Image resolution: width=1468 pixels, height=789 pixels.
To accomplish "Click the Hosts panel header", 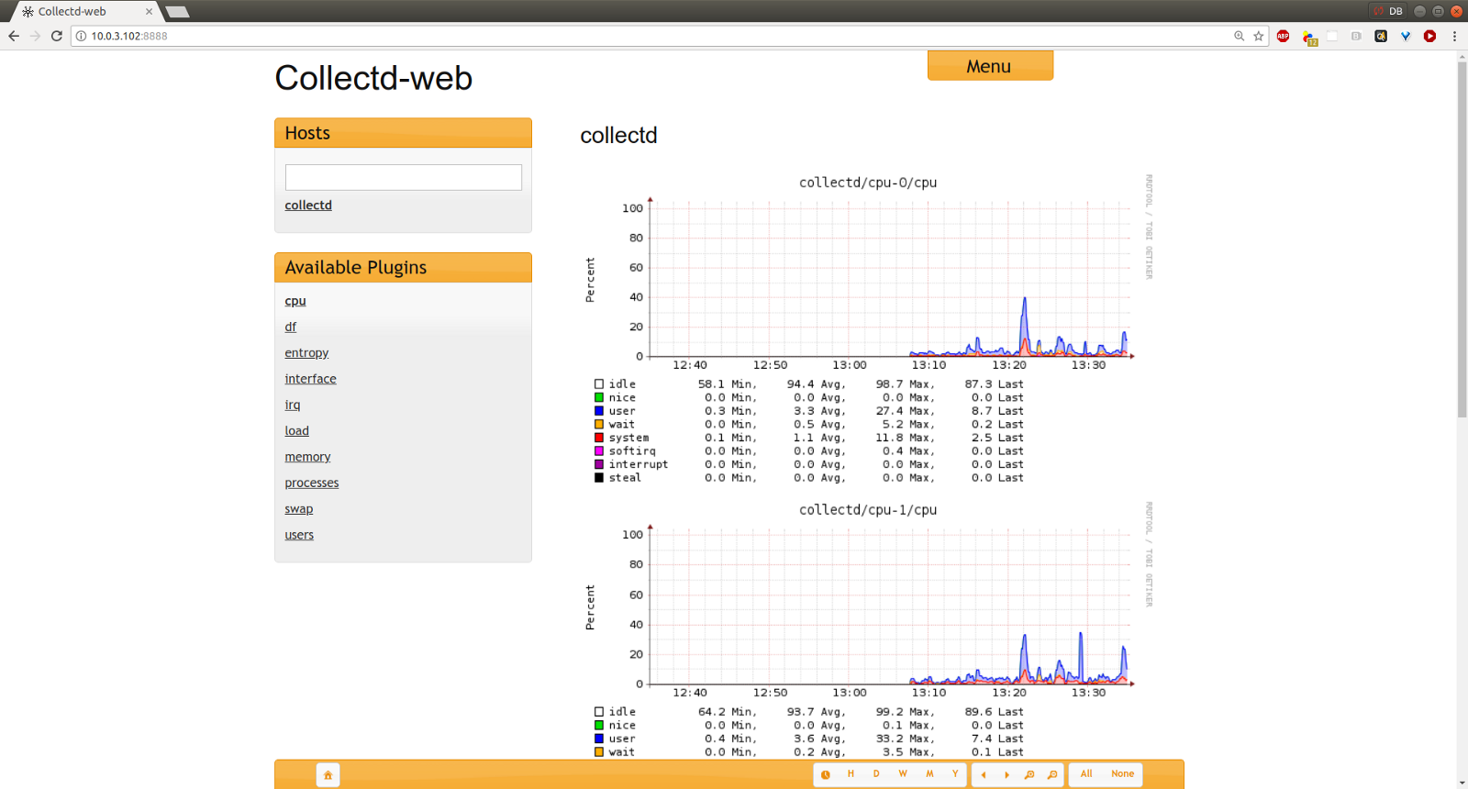I will point(403,133).
